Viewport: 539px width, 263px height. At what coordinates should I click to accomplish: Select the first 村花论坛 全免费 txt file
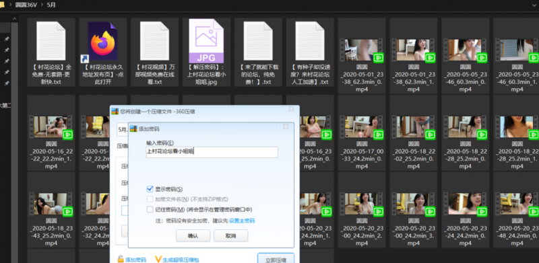[x=51, y=41]
